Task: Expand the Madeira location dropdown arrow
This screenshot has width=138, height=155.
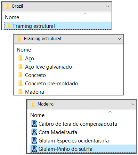Action: click(x=132, y=104)
